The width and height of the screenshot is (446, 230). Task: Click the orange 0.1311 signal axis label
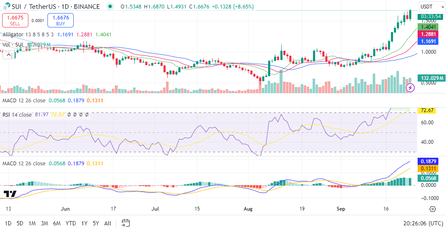428,168
